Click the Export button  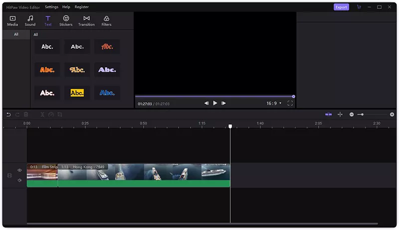341,7
